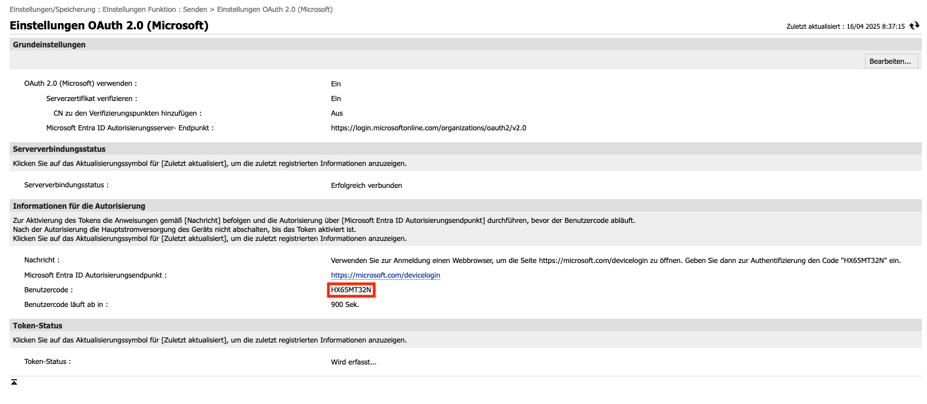Click the label Benutzercode läuft ab in
Image resolution: width=927 pixels, height=404 pixels.
coord(66,305)
